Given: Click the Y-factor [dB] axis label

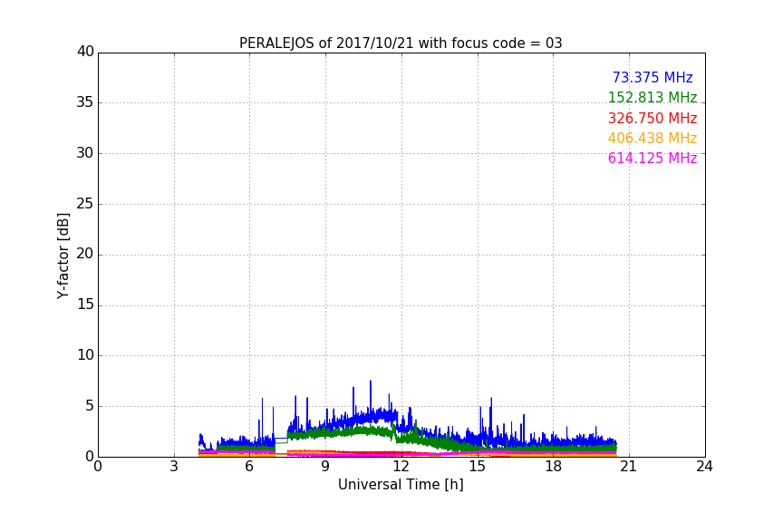Looking at the screenshot, I should [x=63, y=256].
